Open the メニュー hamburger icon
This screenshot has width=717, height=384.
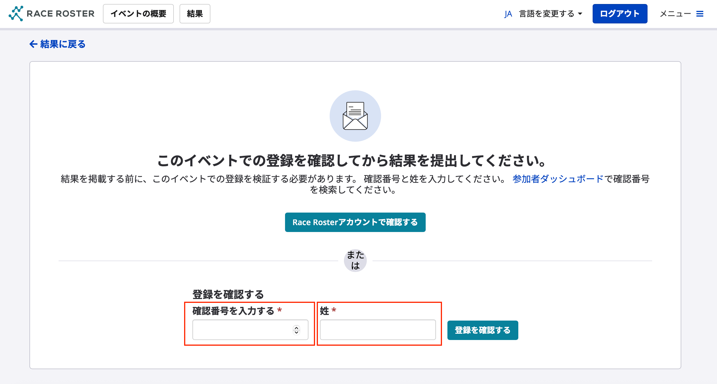(700, 14)
